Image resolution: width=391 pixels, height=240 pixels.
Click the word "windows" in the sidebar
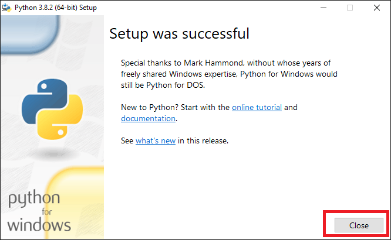pyautogui.click(x=40, y=224)
